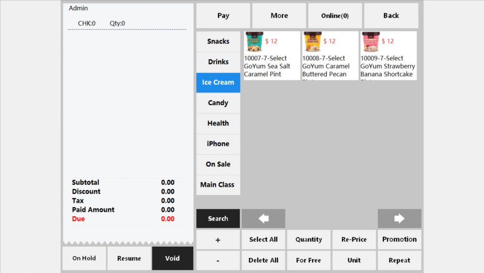Click the left arrow page navigation icon
This screenshot has height=273, width=484.
263,219
